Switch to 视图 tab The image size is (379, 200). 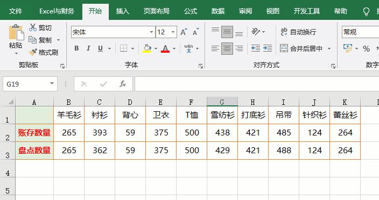point(272,11)
